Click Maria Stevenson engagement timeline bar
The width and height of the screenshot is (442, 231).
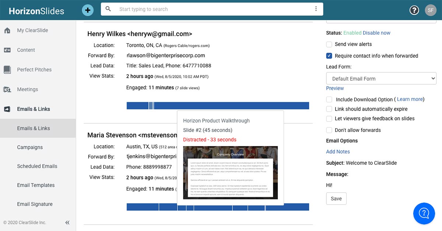pyautogui.click(x=218, y=207)
